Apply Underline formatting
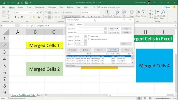Image resolution: width=178 pixels, height=100 pixels. coord(22,17)
